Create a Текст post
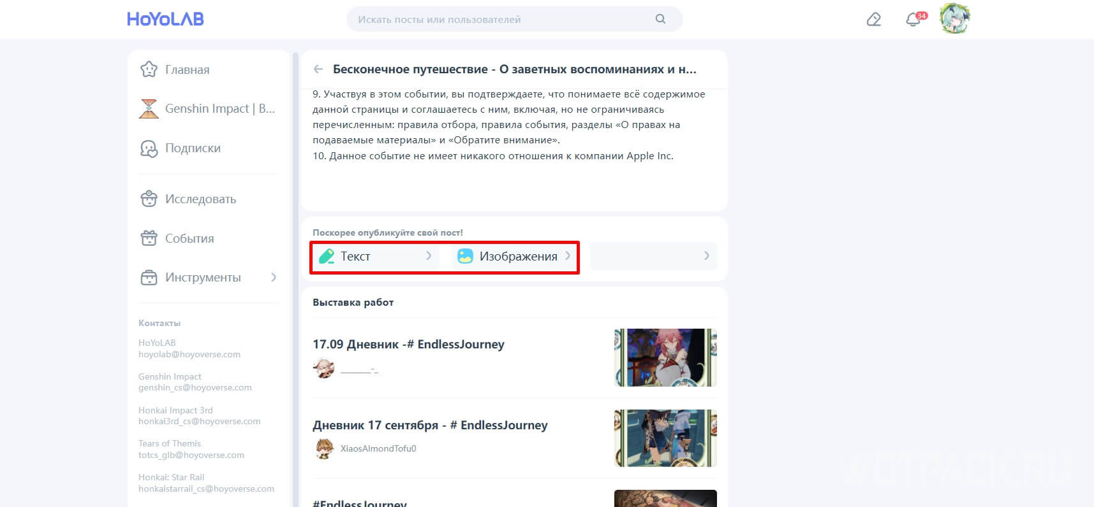 tap(376, 256)
